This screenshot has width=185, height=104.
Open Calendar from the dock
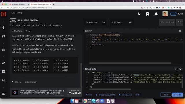coord(77,101)
